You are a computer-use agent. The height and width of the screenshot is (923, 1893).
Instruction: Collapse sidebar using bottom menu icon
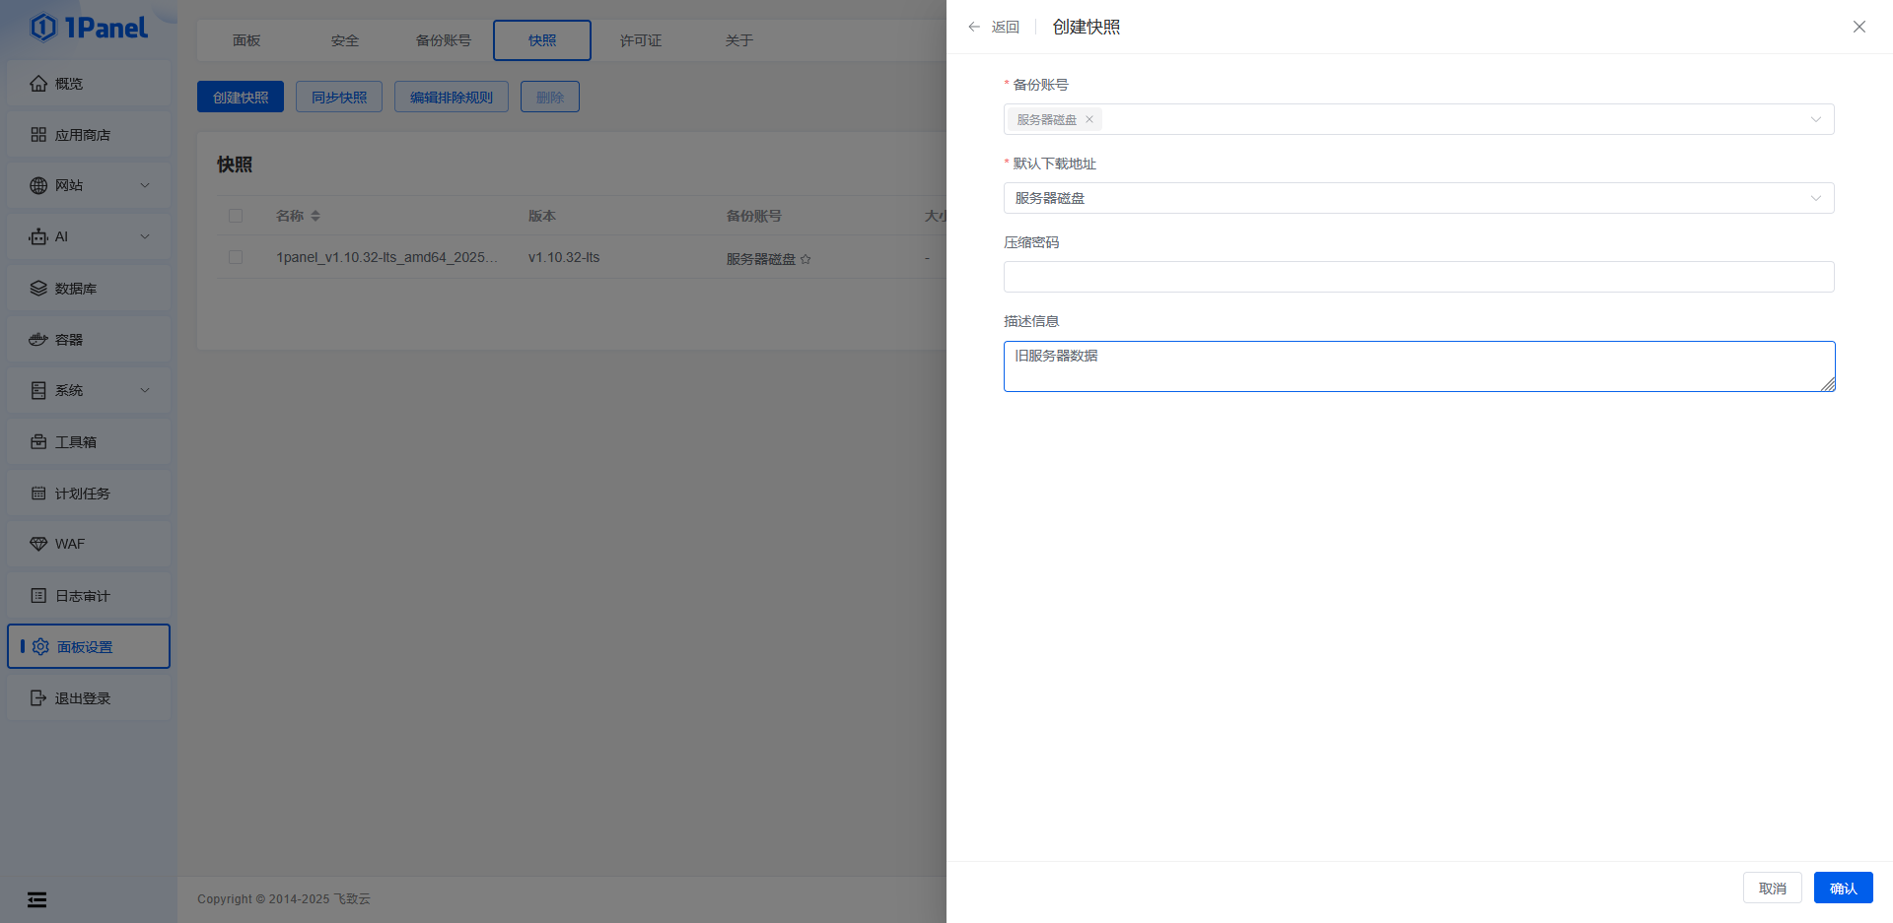click(36, 899)
